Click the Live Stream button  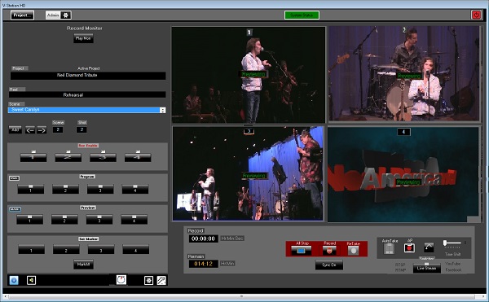click(x=426, y=268)
